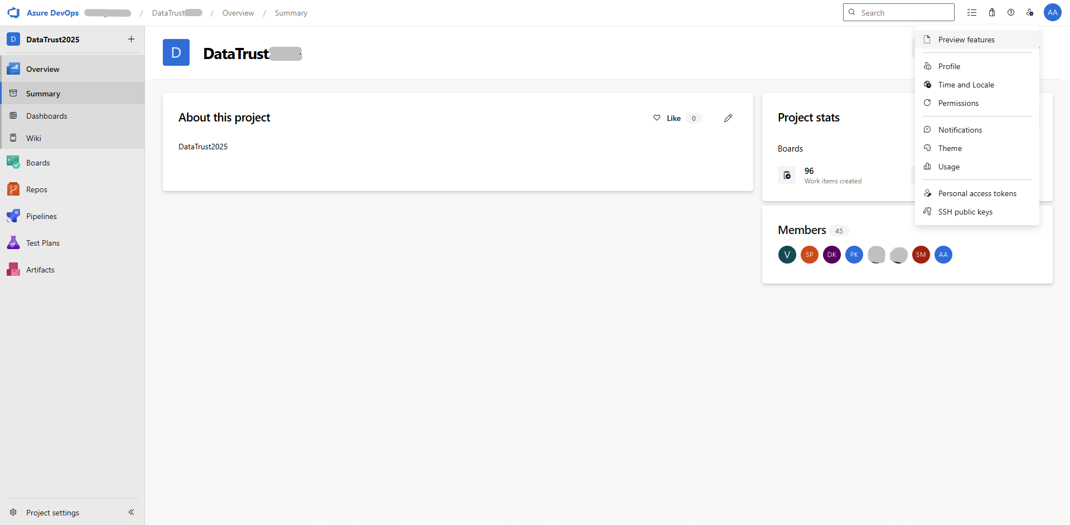
Task: Click member avatar SP
Action: pyautogui.click(x=809, y=255)
